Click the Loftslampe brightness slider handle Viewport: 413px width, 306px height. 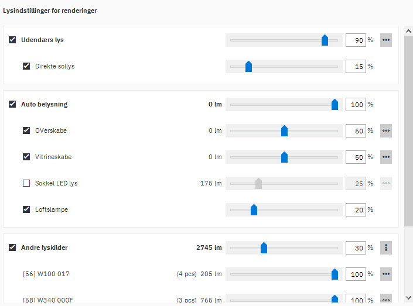click(x=254, y=210)
